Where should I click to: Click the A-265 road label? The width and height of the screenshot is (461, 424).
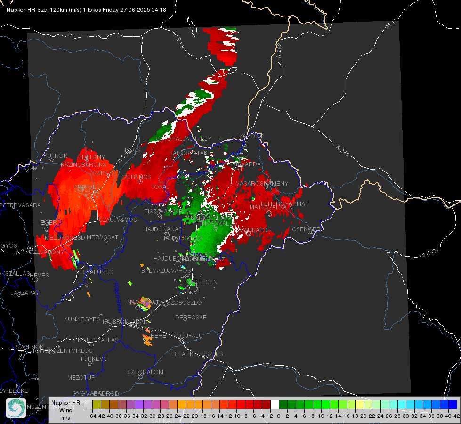[x=342, y=150]
